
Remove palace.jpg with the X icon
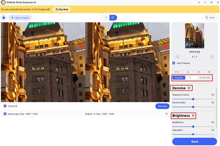click(166, 114)
